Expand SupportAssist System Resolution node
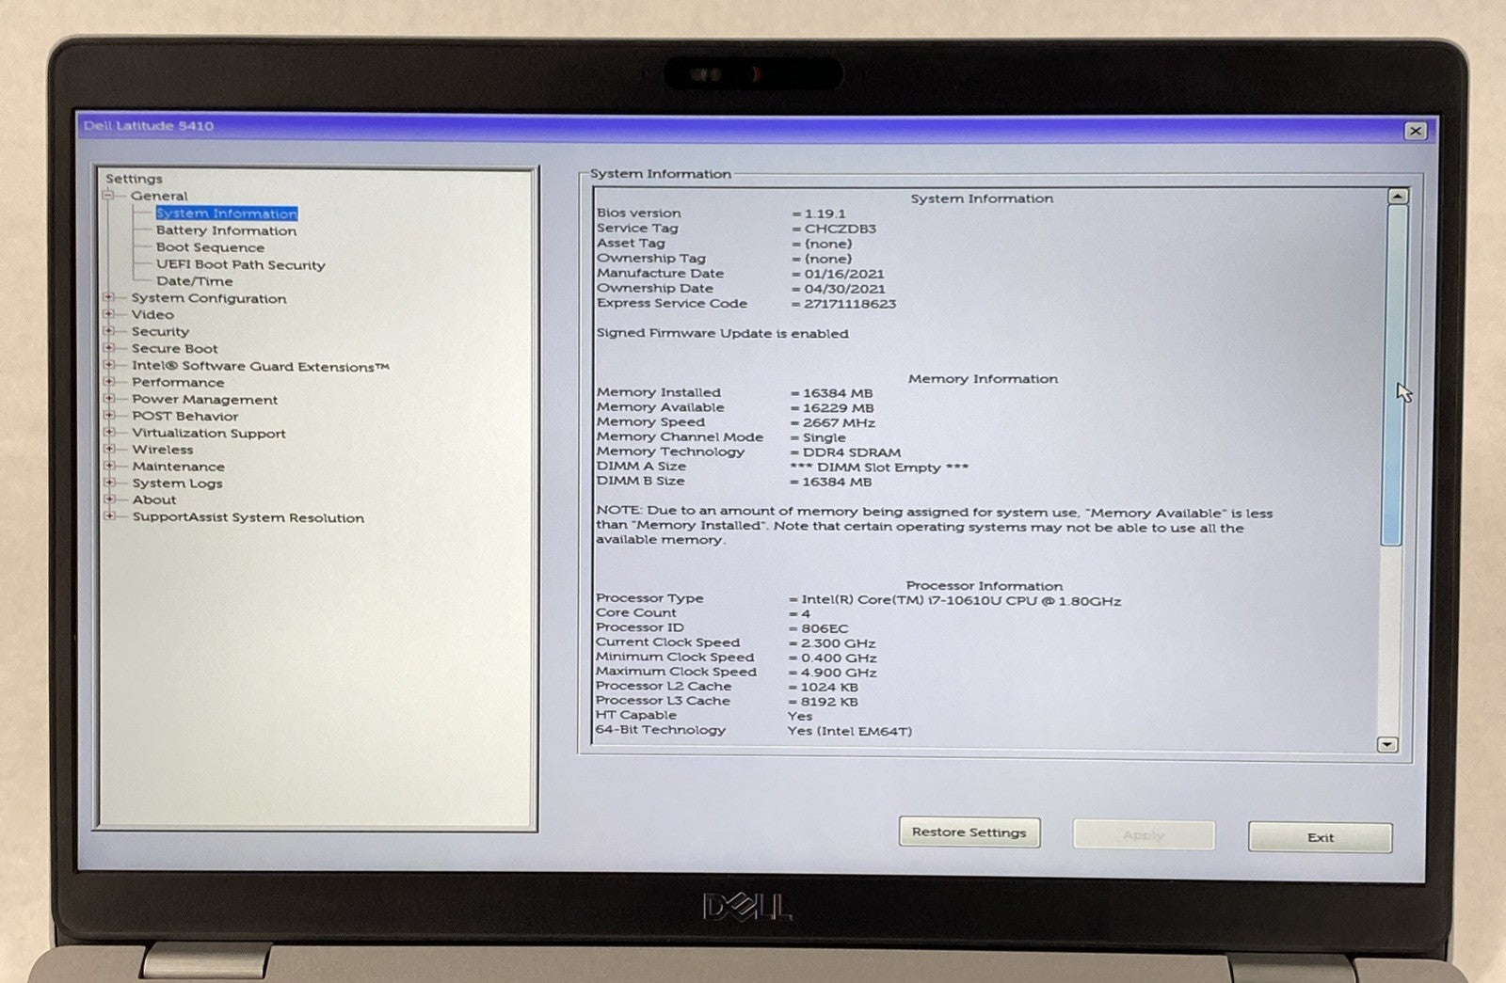Image resolution: width=1506 pixels, height=983 pixels. coord(109,516)
